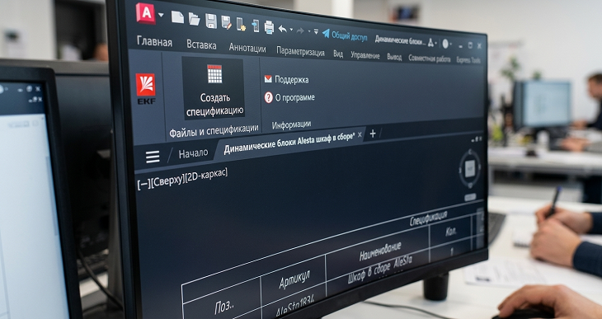Image resolution: width=602 pixels, height=319 pixels.
Task: Create a new drawing from the toolbar
Action: tap(177, 17)
